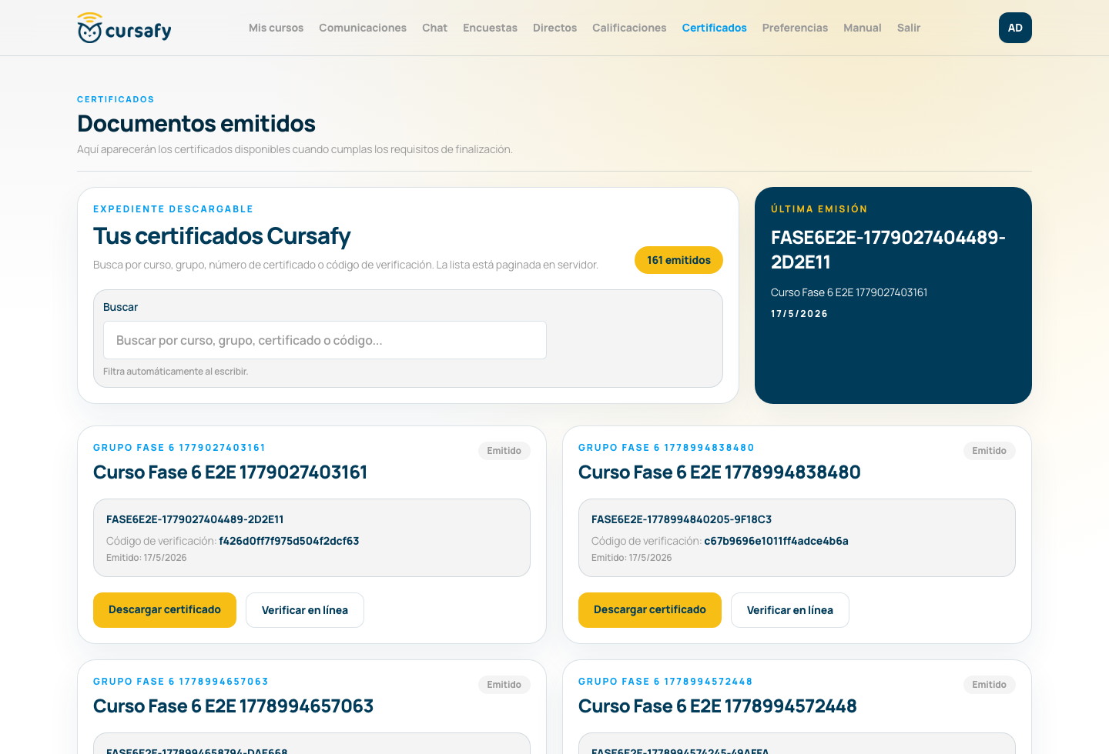Click the Filtra automáticamente al escribir hint
Screen dimensions: 1109x754
[x=176, y=372]
